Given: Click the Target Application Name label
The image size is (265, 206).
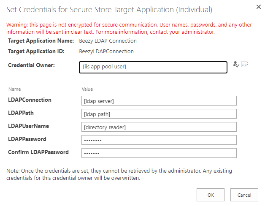Looking at the screenshot, I should coord(41,41).
